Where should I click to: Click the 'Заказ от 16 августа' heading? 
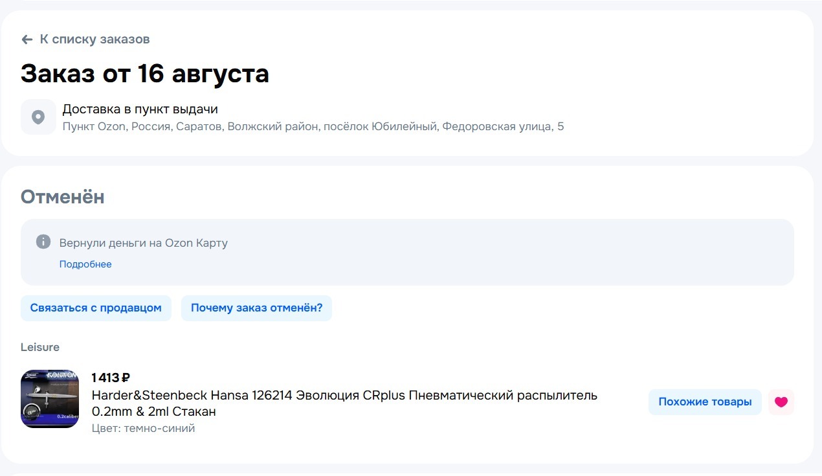point(145,74)
